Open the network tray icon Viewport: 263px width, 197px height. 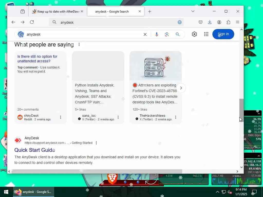(224, 192)
